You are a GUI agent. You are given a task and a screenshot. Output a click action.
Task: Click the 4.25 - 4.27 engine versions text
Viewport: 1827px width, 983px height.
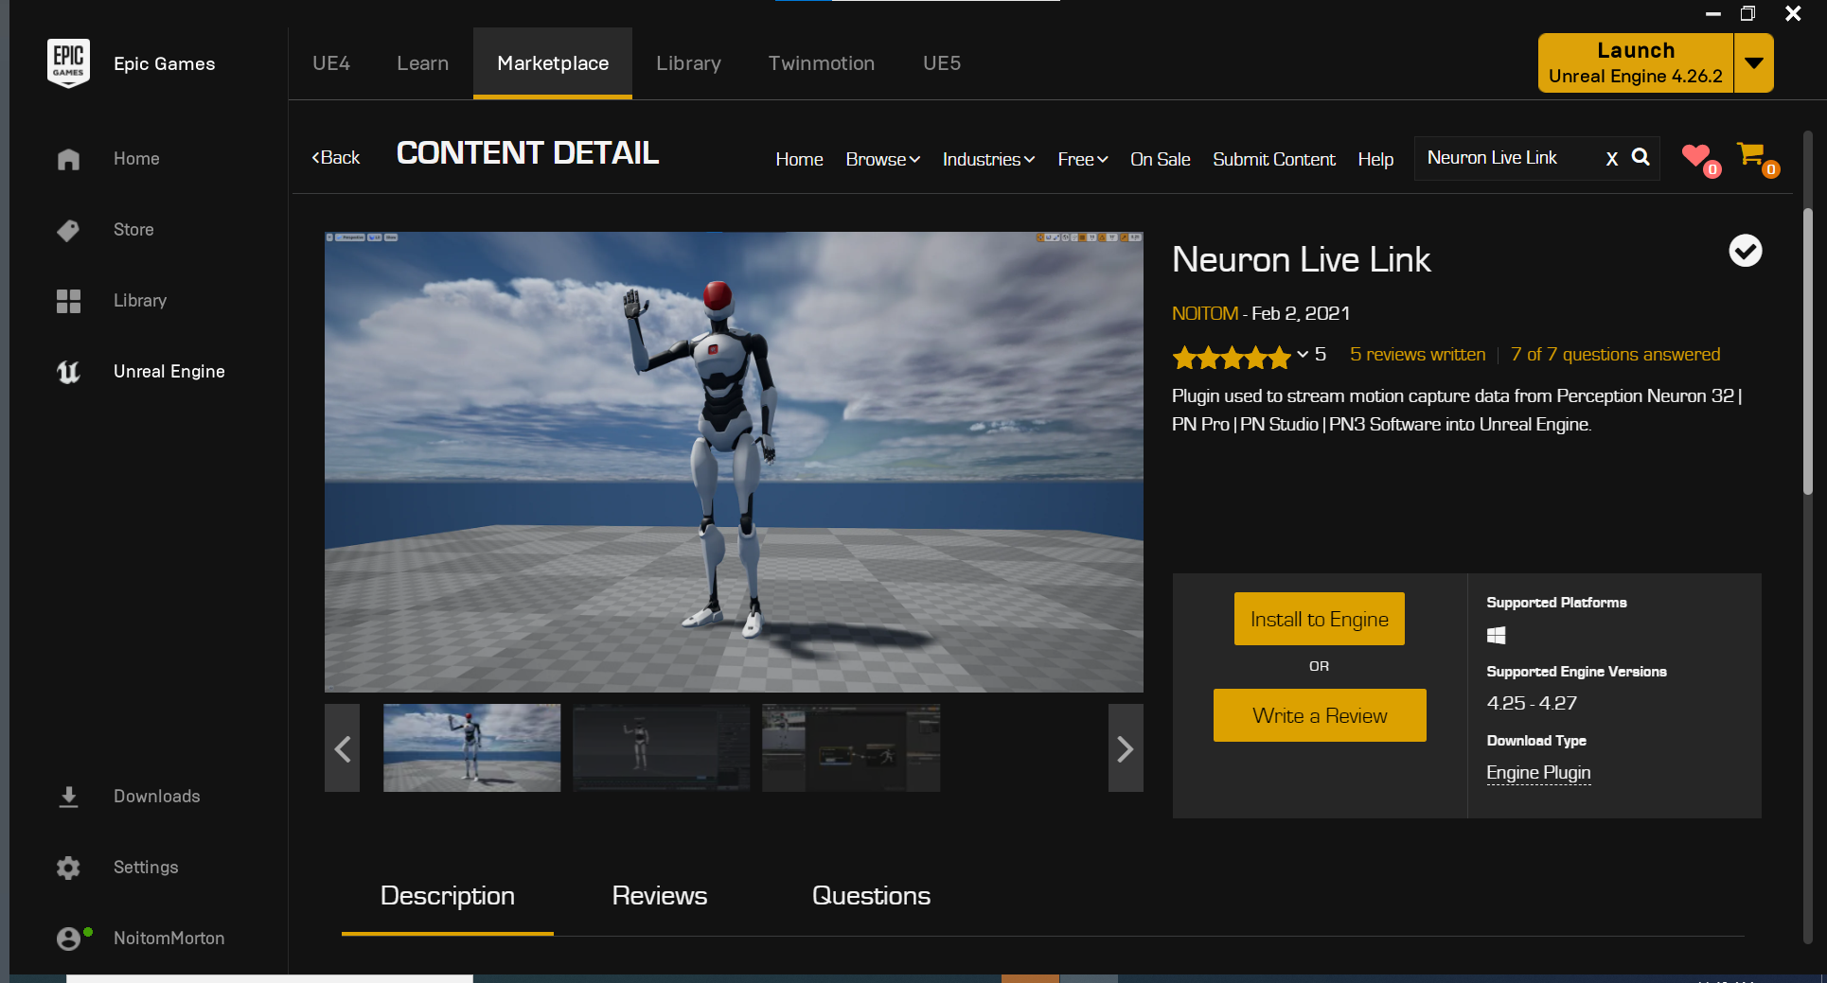coord(1532,703)
